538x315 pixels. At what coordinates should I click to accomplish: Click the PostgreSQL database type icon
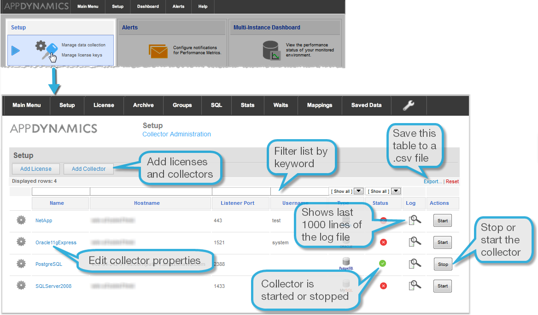click(346, 264)
